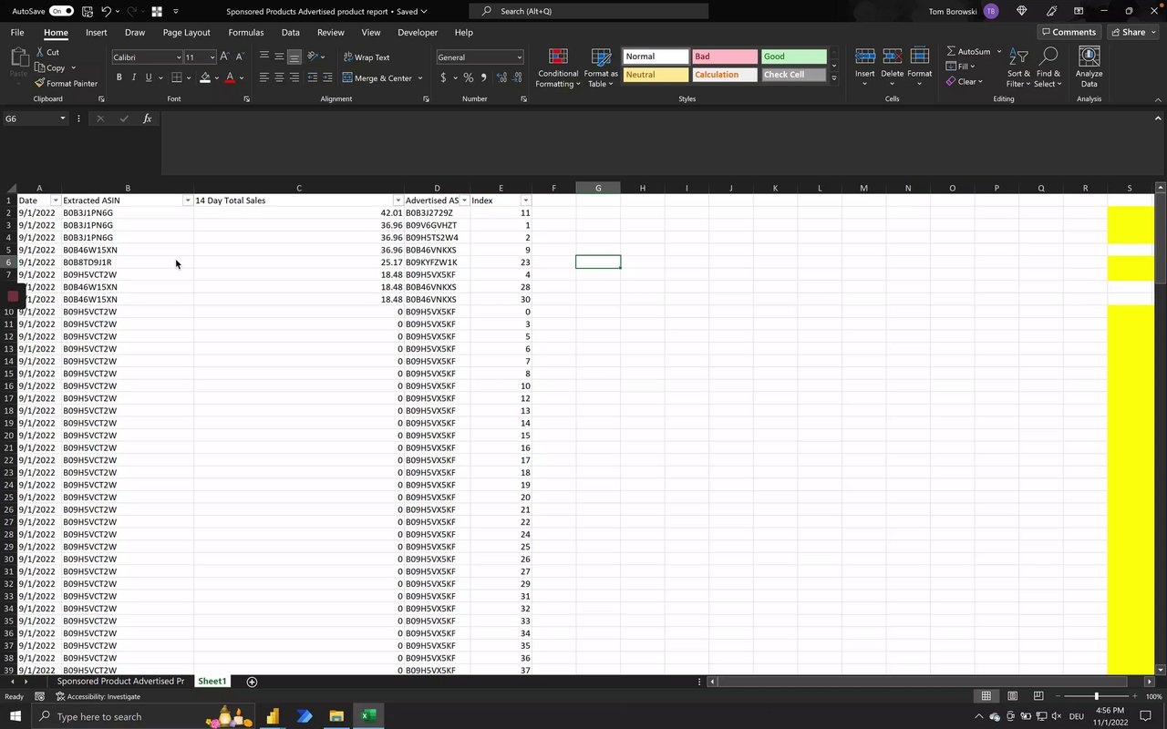This screenshot has height=729, width=1167.
Task: Click the zoom slider in the status bar
Action: point(1096,696)
